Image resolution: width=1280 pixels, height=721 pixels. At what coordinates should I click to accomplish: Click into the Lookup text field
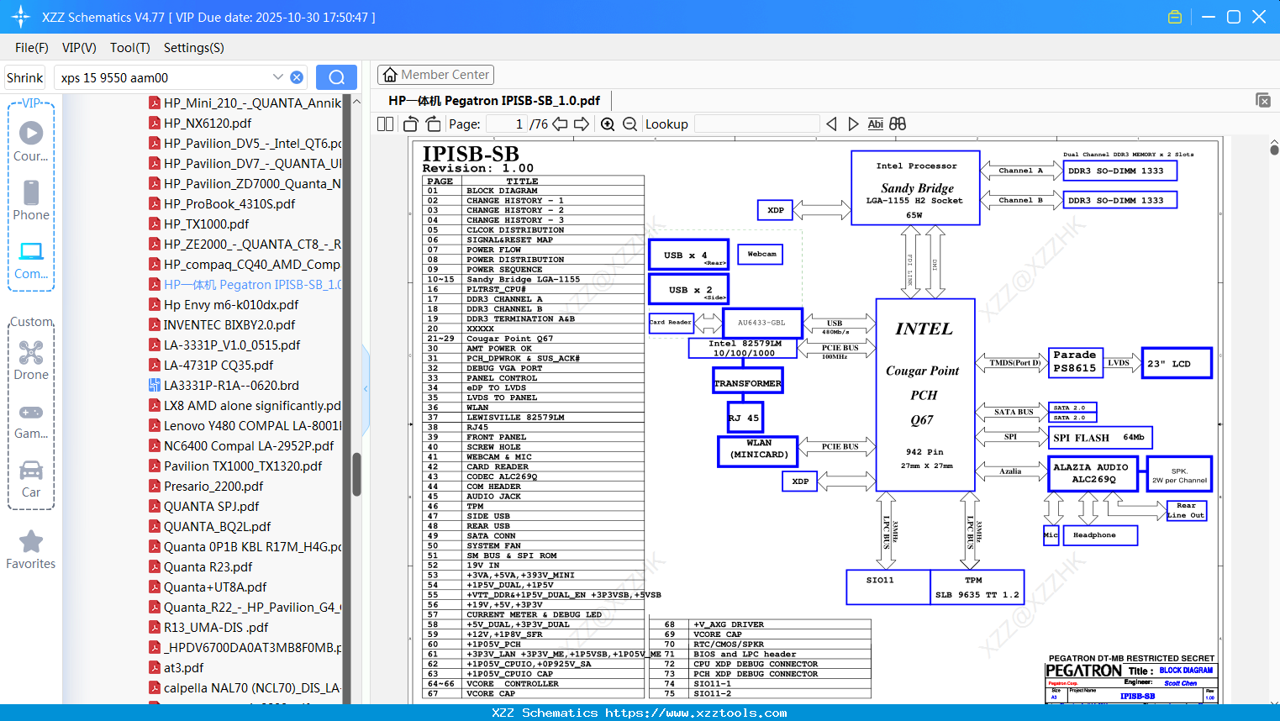[x=757, y=124]
